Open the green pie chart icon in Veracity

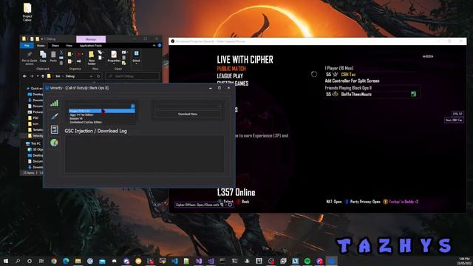click(x=54, y=143)
